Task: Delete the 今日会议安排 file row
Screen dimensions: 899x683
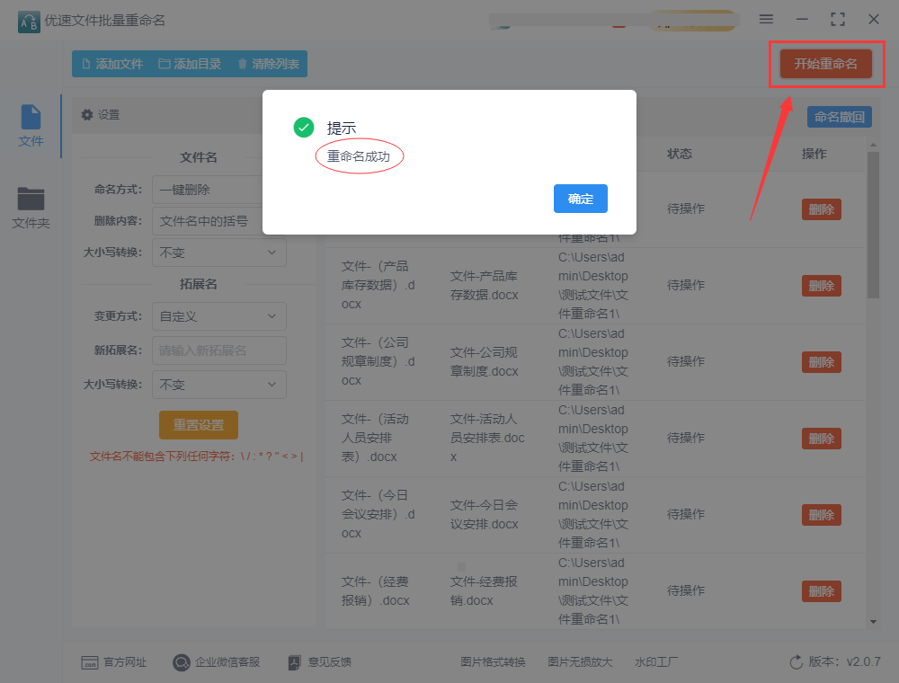Action: tap(821, 515)
